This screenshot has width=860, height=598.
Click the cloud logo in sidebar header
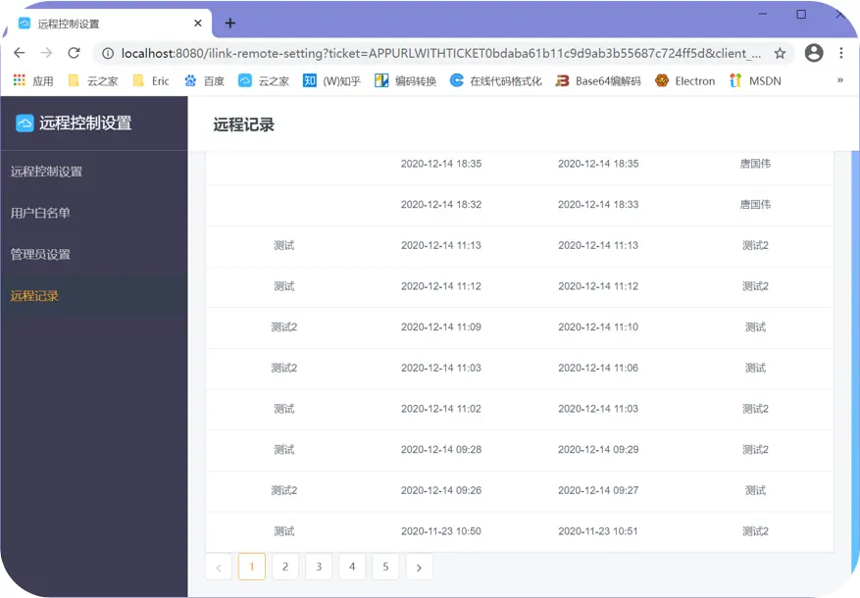point(25,123)
